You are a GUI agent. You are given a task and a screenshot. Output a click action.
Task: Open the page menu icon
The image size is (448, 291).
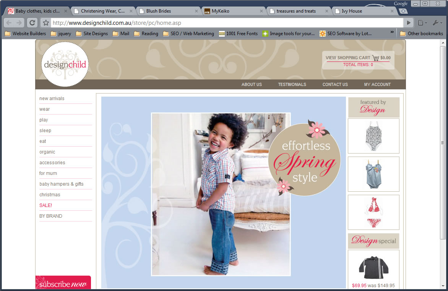tap(422, 23)
